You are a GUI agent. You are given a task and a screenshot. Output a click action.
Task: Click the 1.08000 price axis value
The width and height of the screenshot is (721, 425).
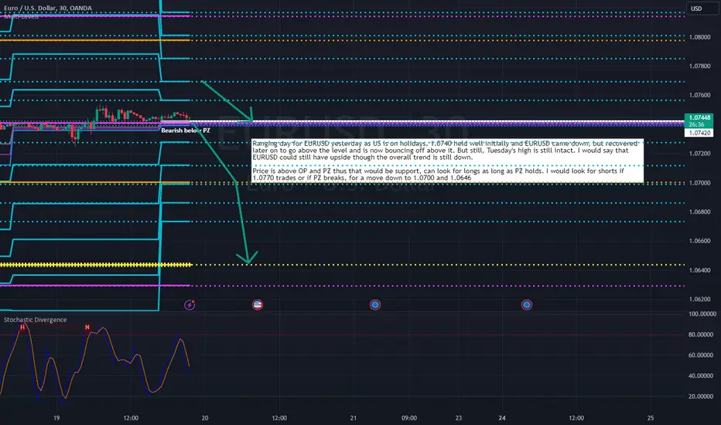point(699,37)
